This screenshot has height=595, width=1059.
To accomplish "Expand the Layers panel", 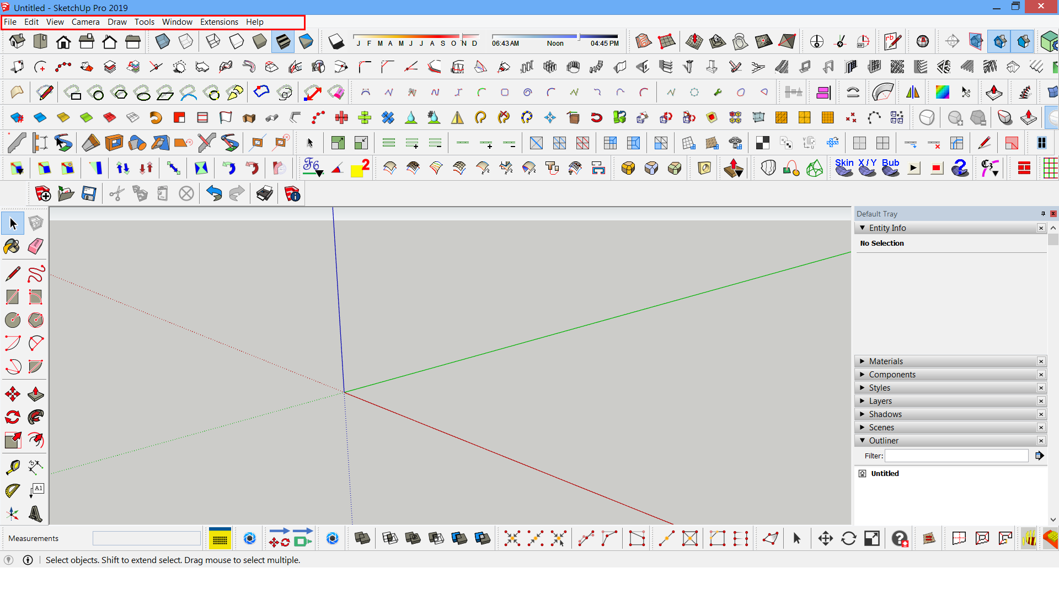I will coord(880,401).
